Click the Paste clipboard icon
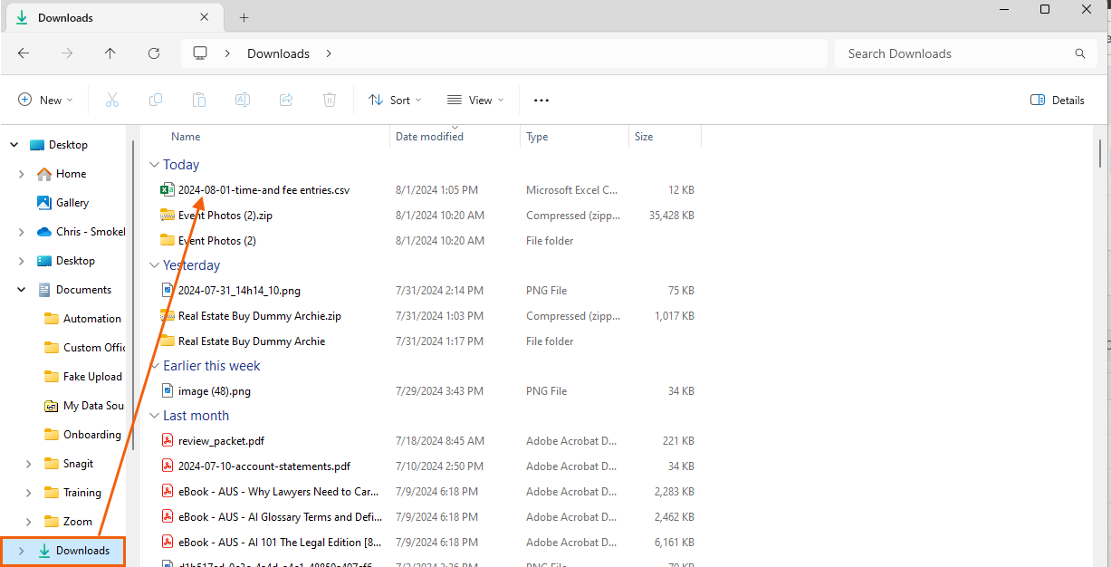The height and width of the screenshot is (567, 1111). click(x=199, y=101)
